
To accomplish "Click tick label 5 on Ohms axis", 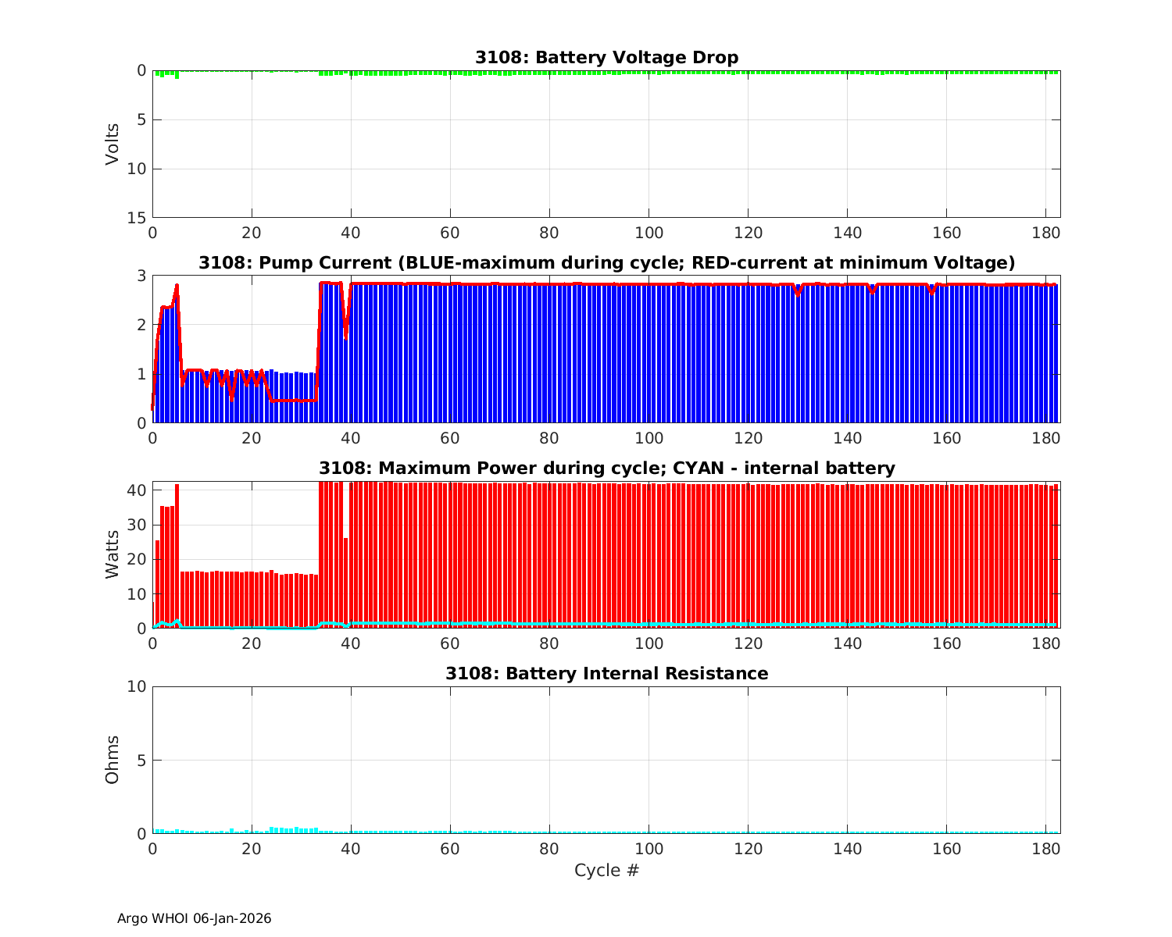I will click(x=141, y=761).
